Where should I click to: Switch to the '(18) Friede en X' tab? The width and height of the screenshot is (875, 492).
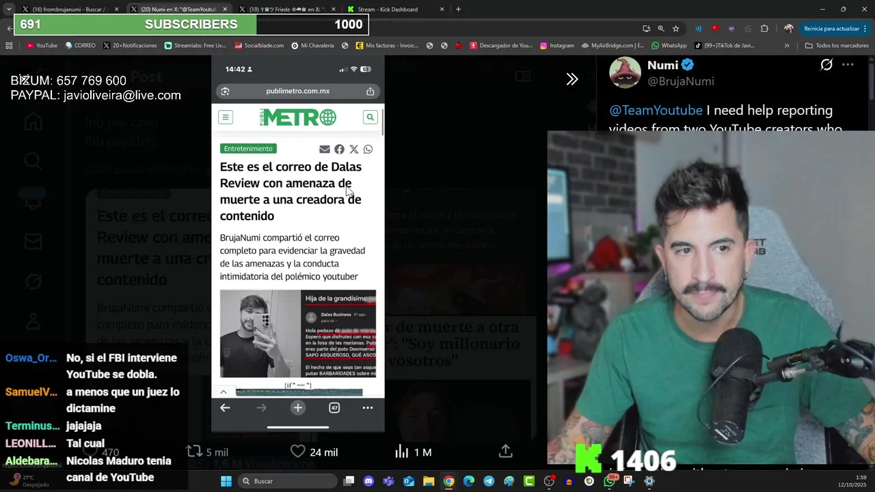[x=287, y=10]
